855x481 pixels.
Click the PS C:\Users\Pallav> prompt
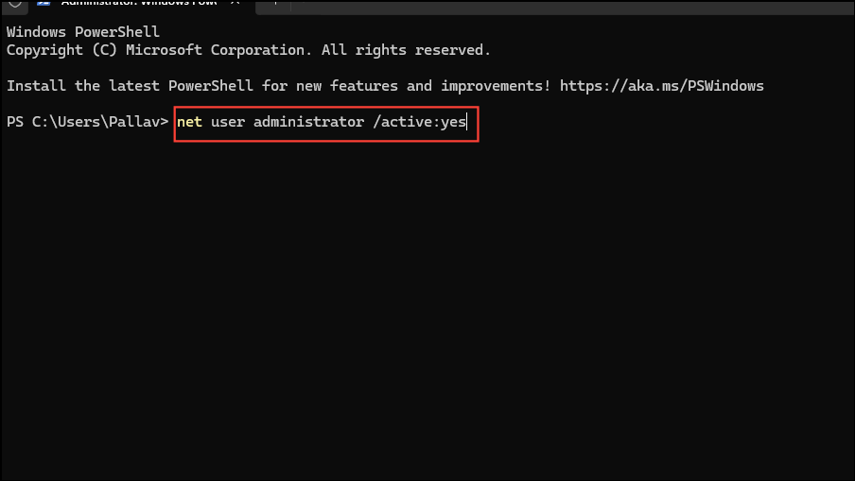(x=87, y=122)
